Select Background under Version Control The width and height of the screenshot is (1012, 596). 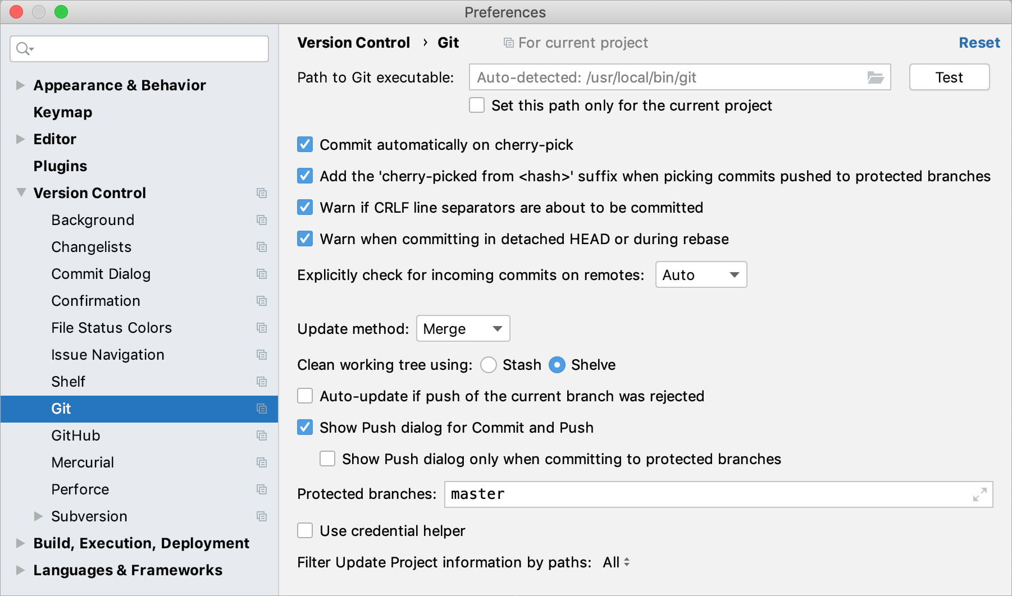pyautogui.click(x=93, y=220)
